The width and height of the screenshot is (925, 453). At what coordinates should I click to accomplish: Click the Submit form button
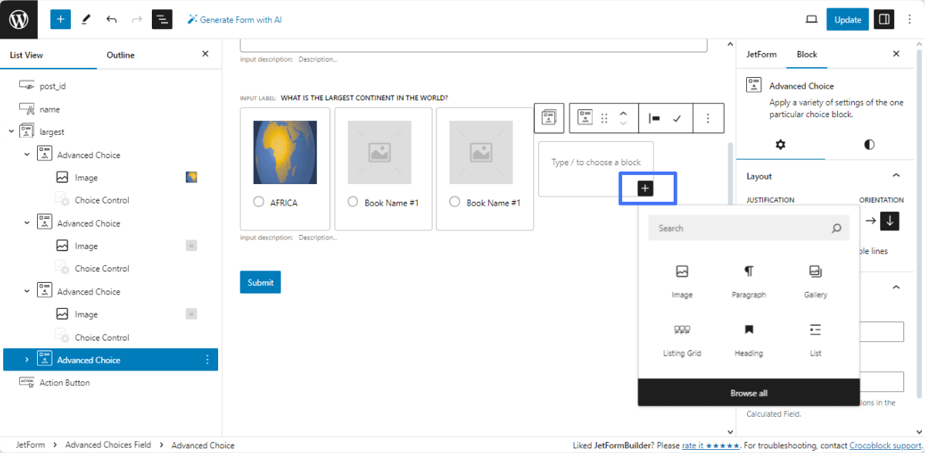click(x=261, y=283)
